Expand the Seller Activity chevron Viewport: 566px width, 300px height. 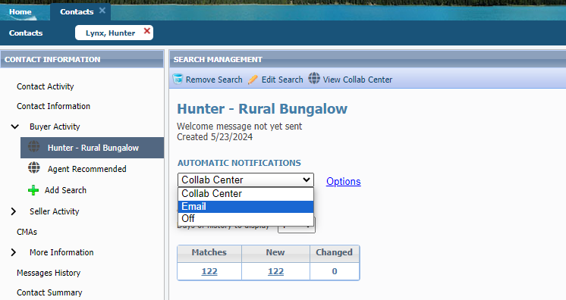[x=14, y=211]
